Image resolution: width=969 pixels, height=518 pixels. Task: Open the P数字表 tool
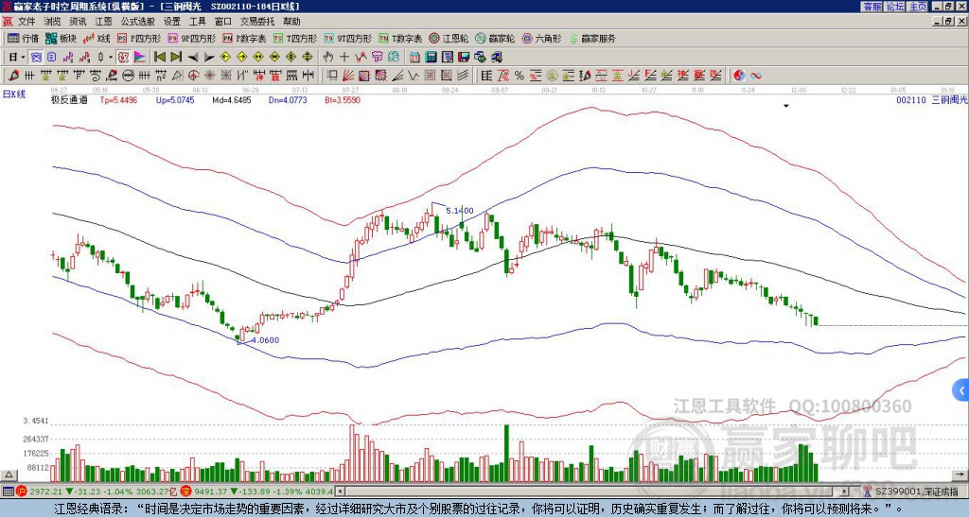click(x=244, y=38)
